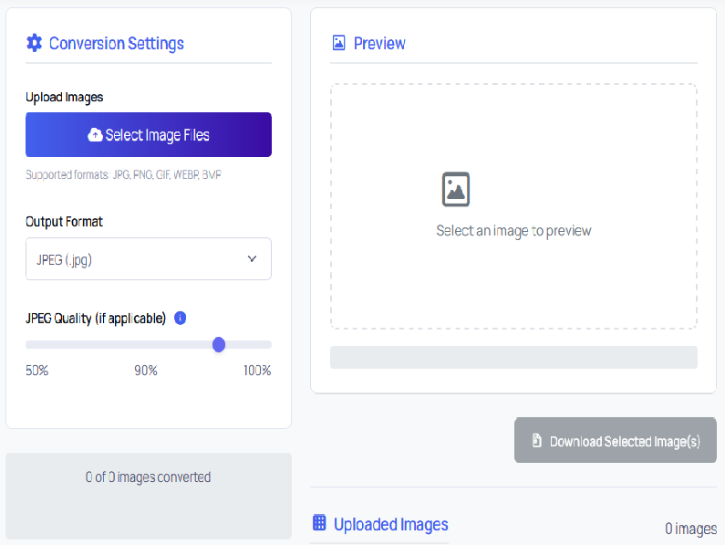Click the Conversion Settings gear icon
The image size is (725, 545).
coord(35,43)
